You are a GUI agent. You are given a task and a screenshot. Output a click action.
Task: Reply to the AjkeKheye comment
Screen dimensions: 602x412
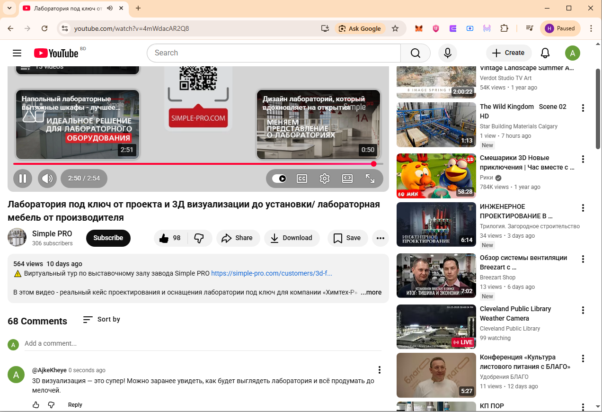click(75, 405)
